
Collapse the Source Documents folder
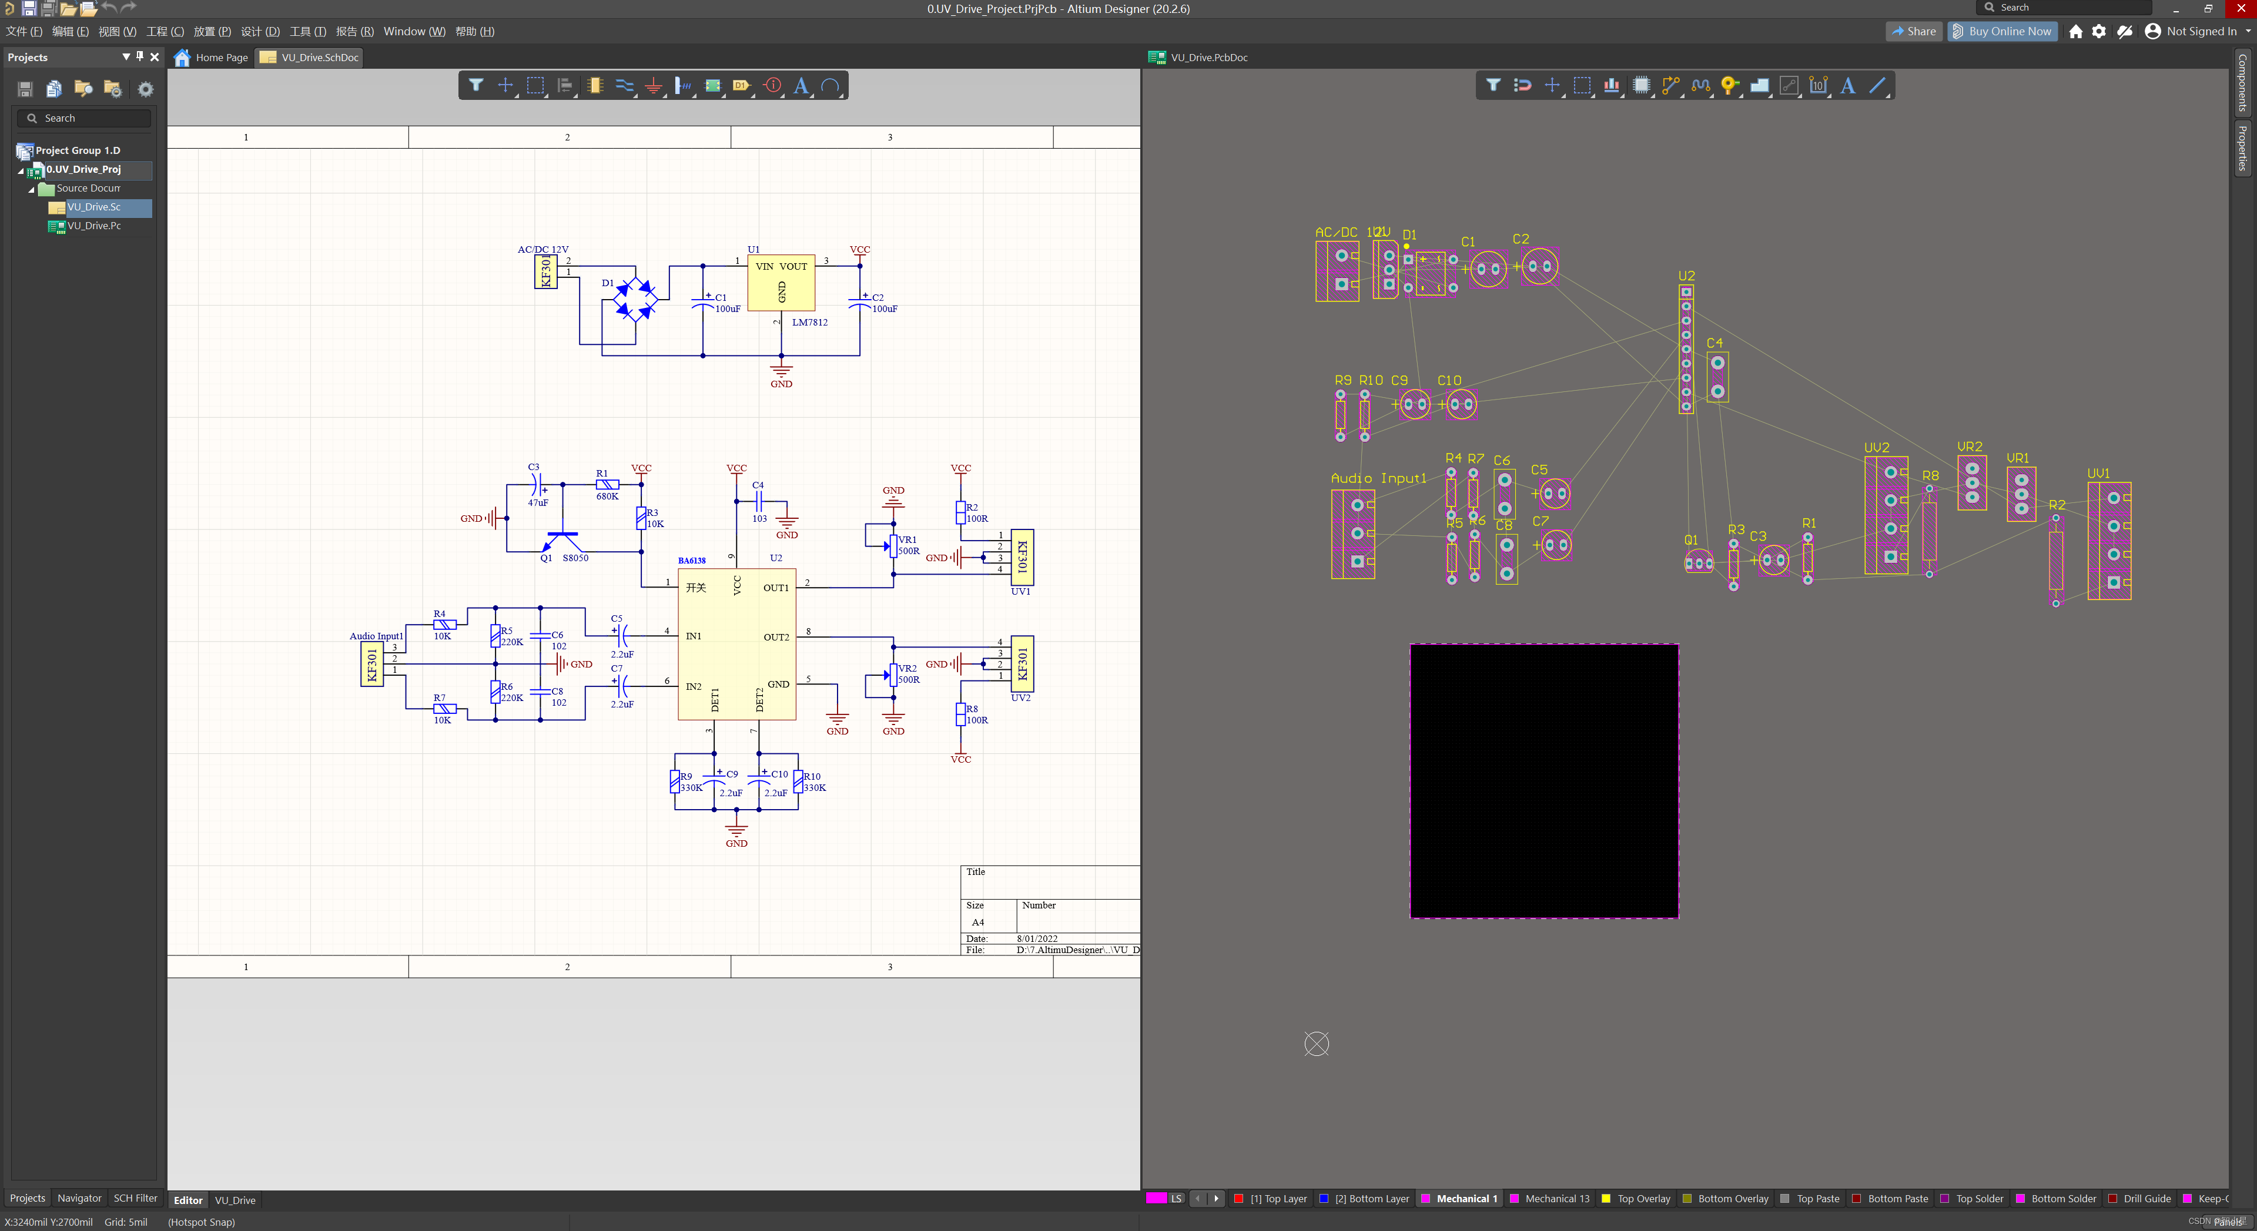pos(32,189)
